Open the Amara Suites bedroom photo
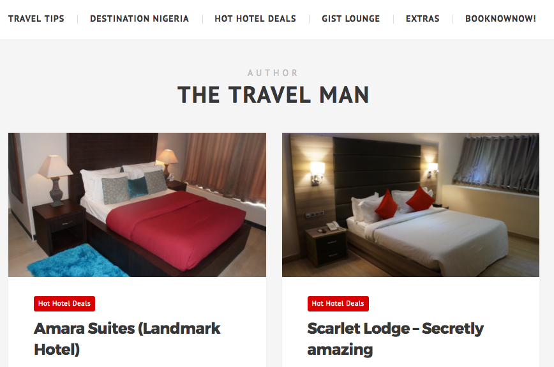The height and width of the screenshot is (367, 554). (137, 204)
